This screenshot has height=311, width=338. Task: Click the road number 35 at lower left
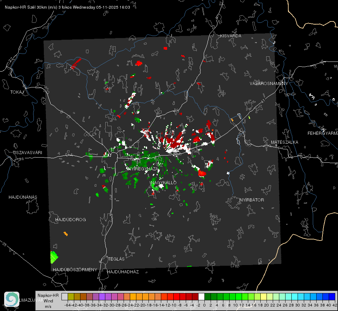tap(4, 244)
